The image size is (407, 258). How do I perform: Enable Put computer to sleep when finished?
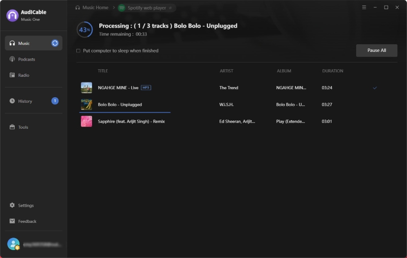point(78,50)
